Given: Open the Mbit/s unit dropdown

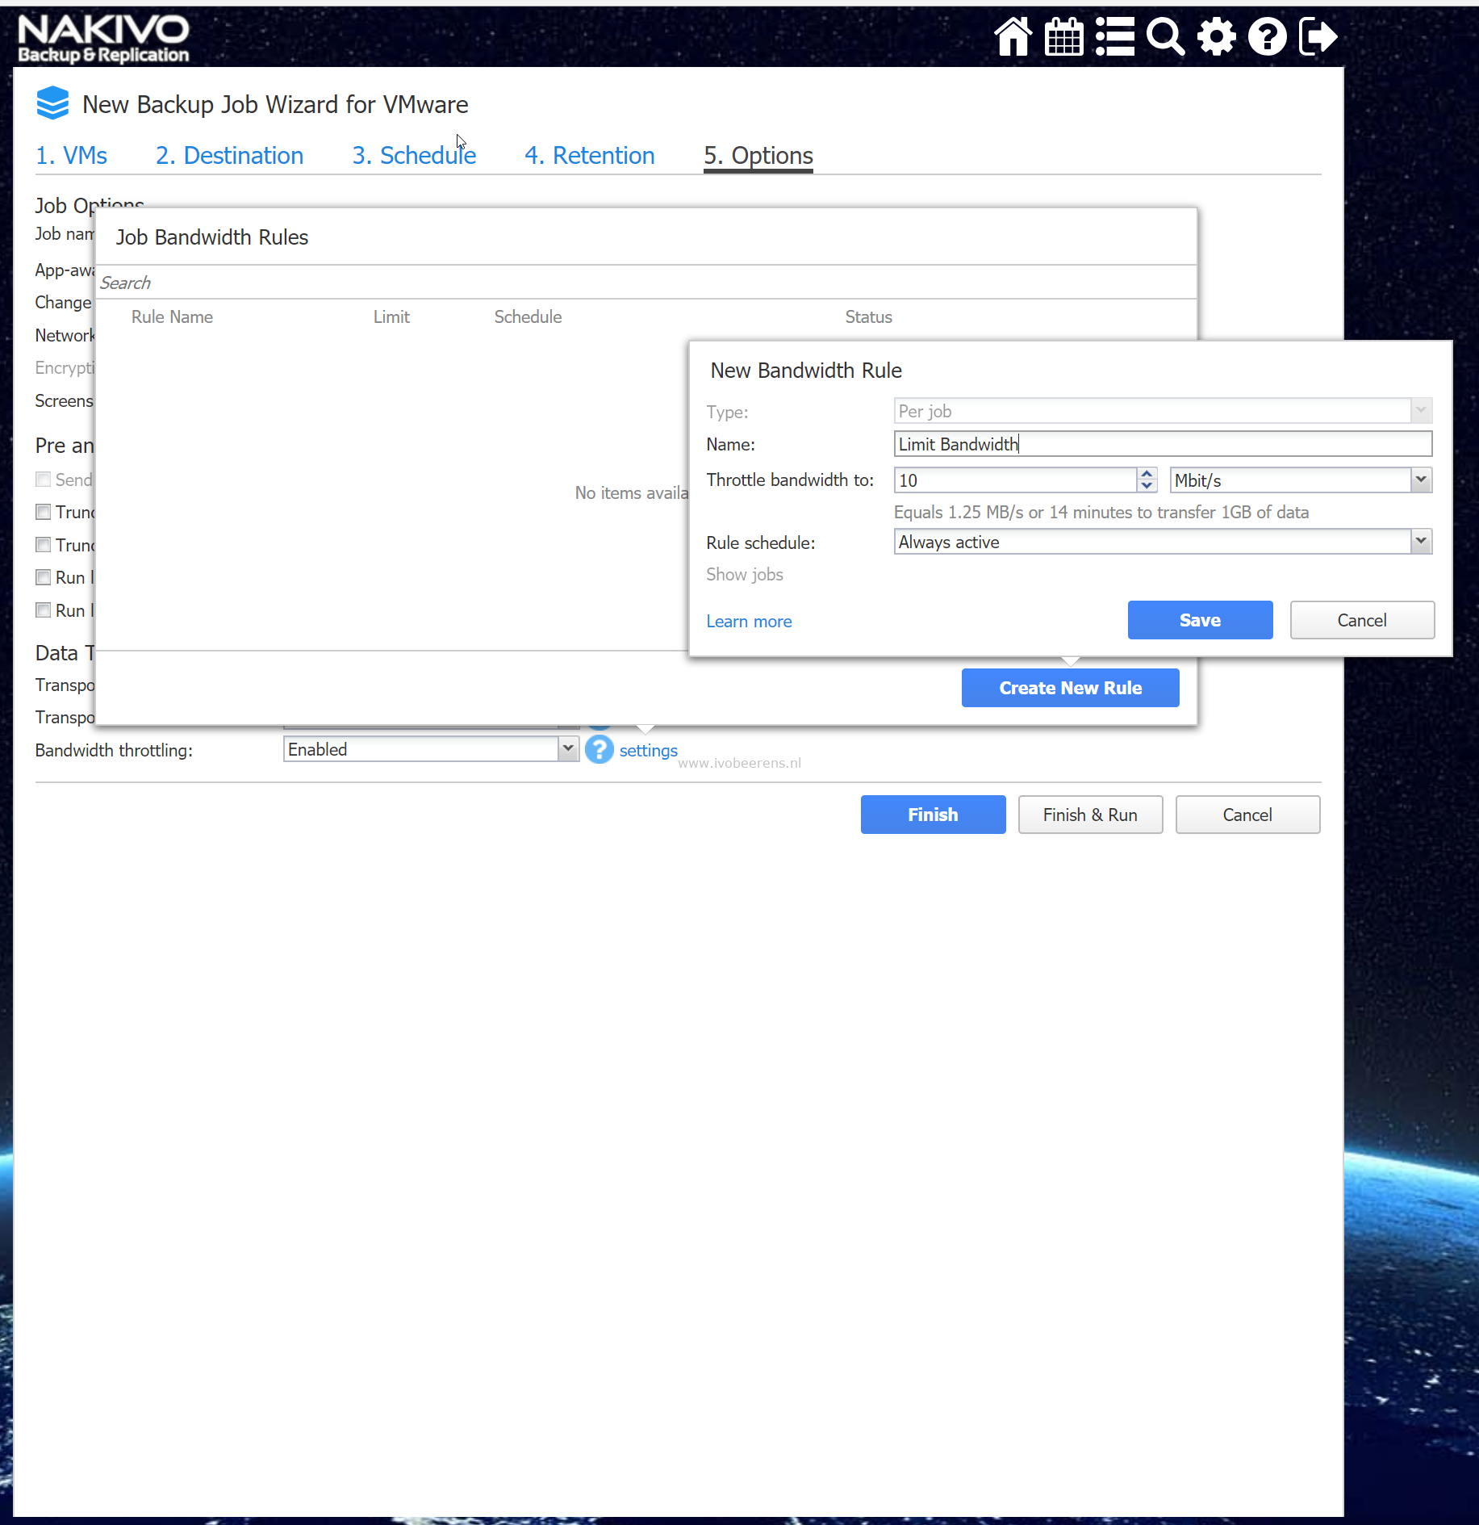Looking at the screenshot, I should click(1301, 480).
